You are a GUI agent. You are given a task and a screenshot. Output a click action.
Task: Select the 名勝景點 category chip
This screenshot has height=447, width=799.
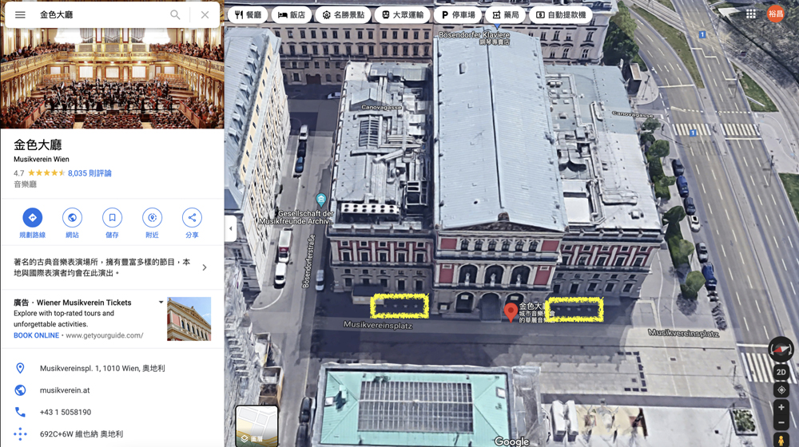point(343,14)
